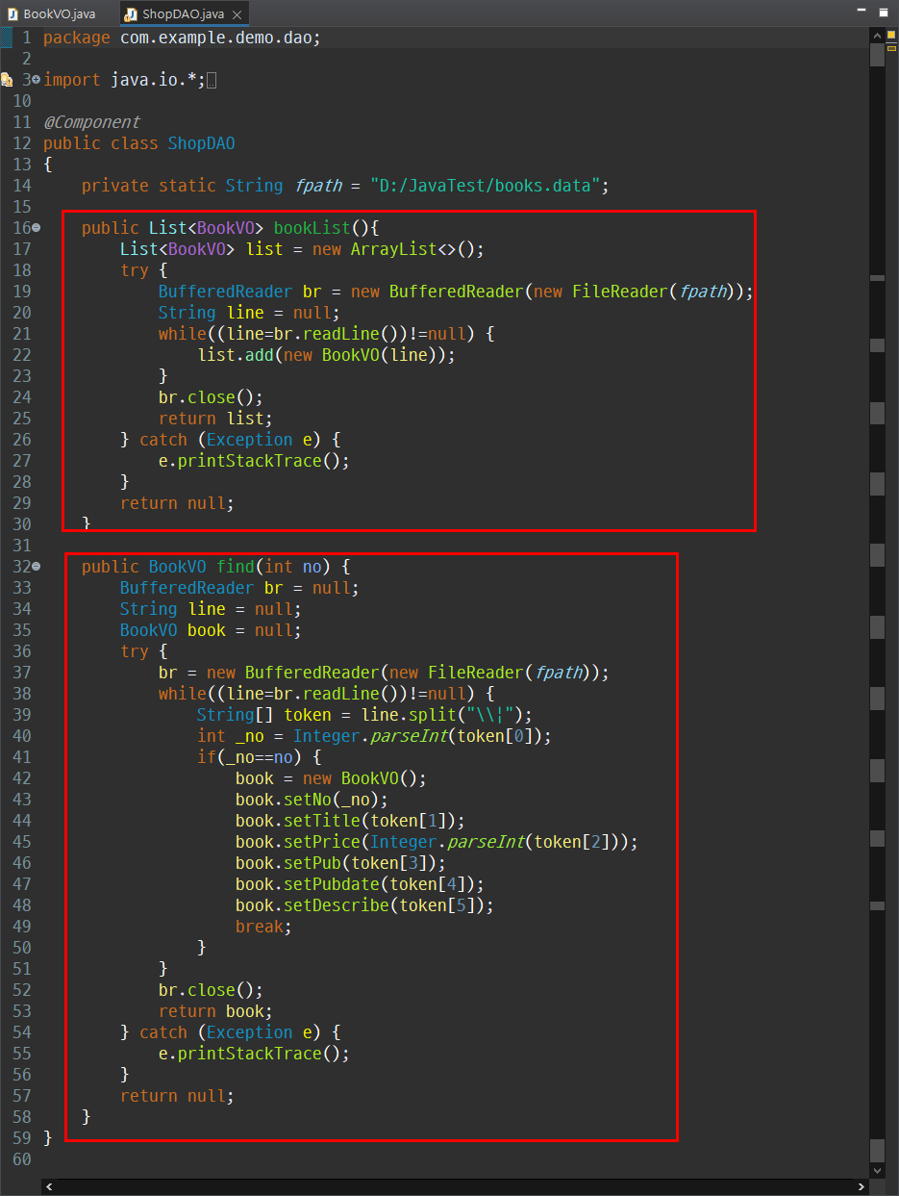Click book.setDescribe(token[5]) line

[364, 905]
